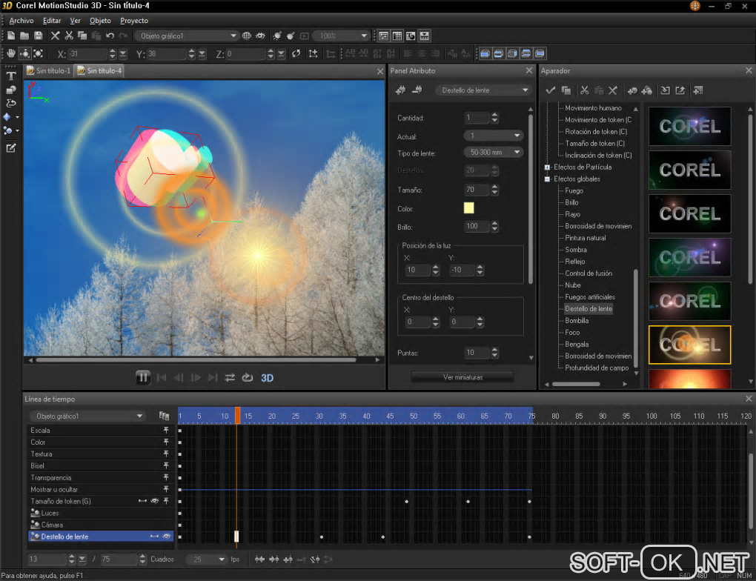Image resolution: width=756 pixels, height=581 pixels.
Task: Click the 3D preview mode button
Action: pyautogui.click(x=267, y=378)
